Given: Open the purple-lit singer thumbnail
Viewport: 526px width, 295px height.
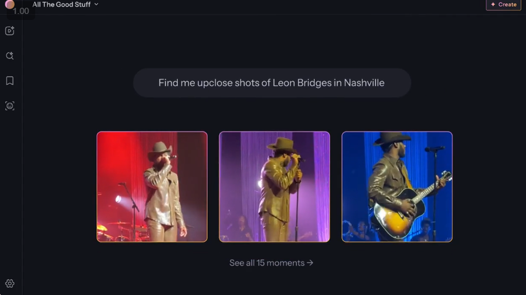Looking at the screenshot, I should click(275, 187).
